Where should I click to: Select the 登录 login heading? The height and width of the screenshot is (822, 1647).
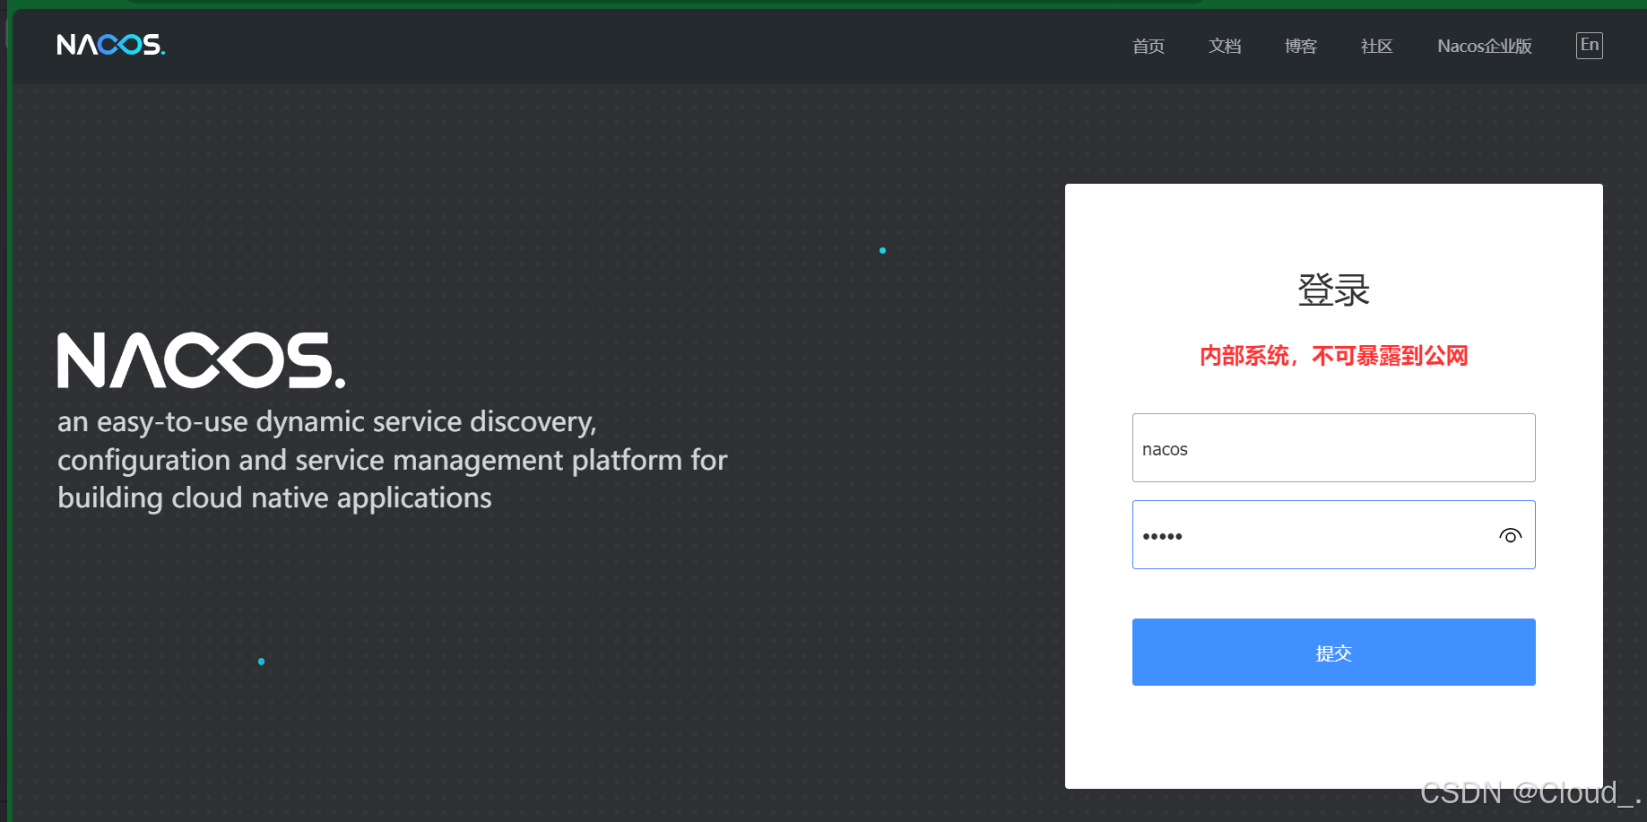1333,290
